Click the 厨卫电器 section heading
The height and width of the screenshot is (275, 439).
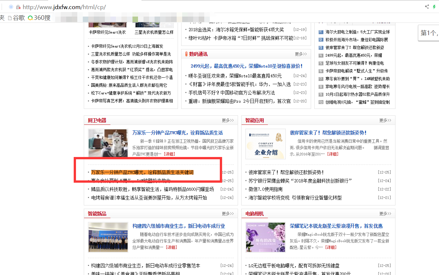(x=97, y=120)
